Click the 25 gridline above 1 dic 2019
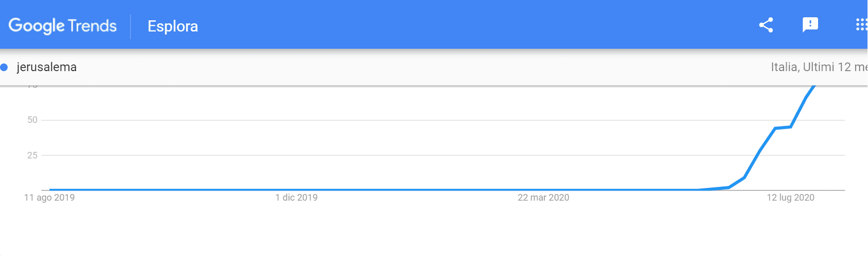The height and width of the screenshot is (256, 868). coord(296,155)
